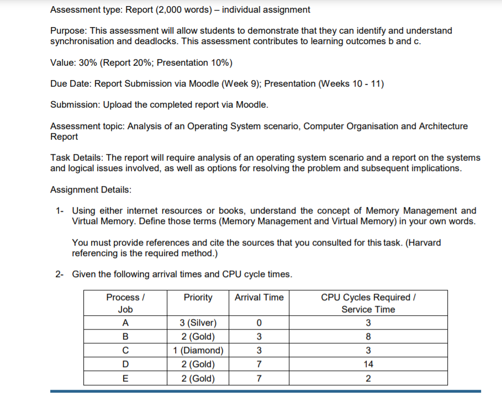
Task: Click '2 (Gold)' priority in row B
Action: [x=198, y=337]
